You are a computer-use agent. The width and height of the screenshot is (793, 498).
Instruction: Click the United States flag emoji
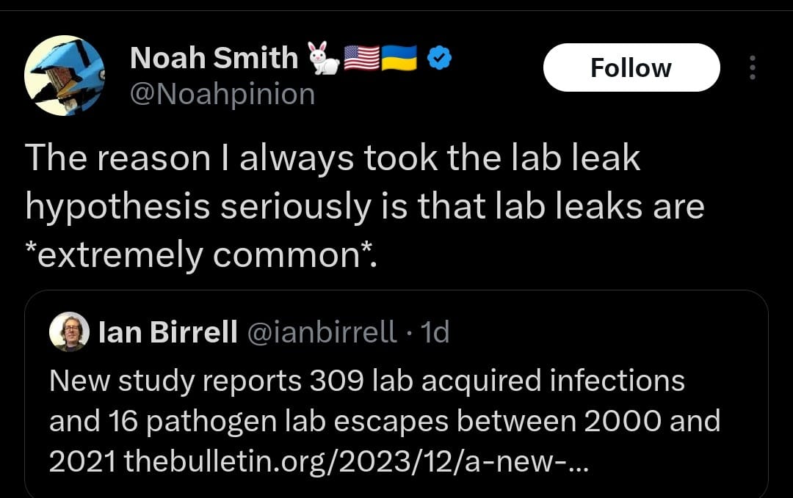[361, 58]
